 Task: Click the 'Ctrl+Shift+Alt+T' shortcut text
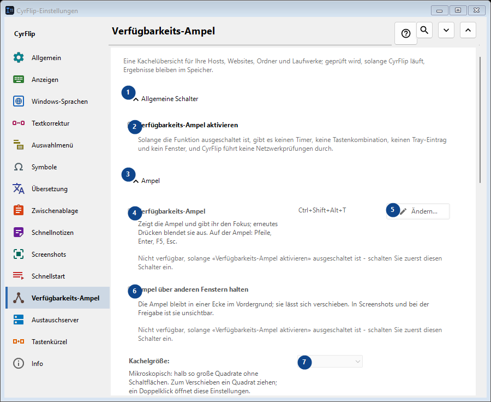(x=322, y=210)
